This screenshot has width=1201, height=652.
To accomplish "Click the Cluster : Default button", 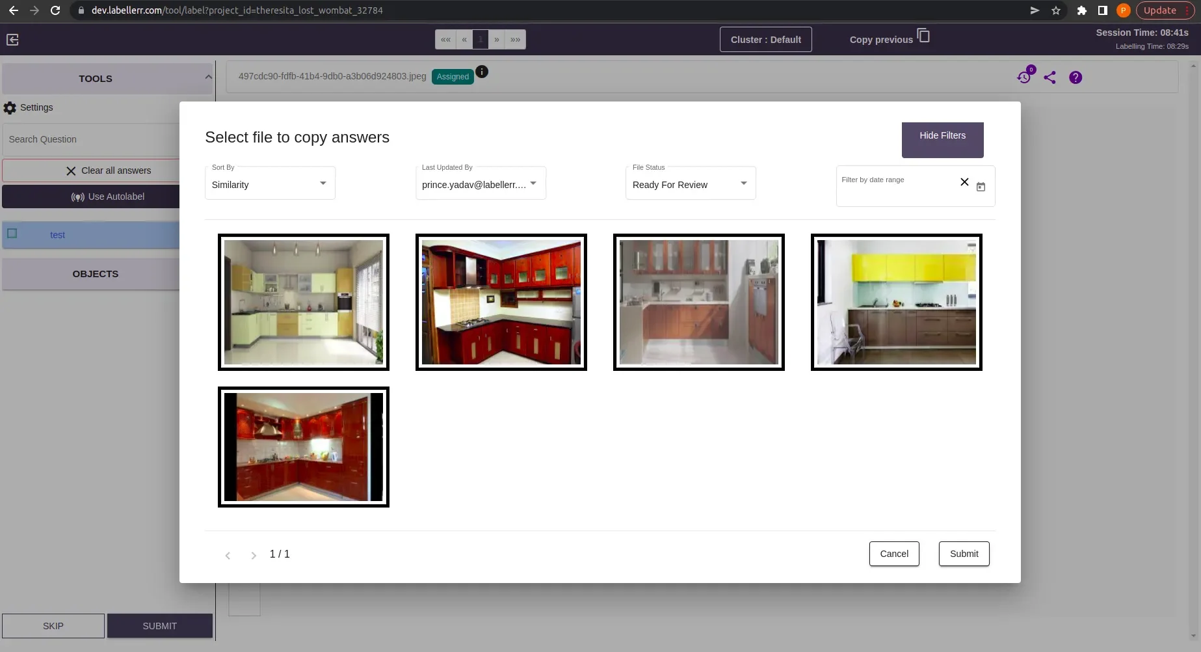I will point(766,40).
